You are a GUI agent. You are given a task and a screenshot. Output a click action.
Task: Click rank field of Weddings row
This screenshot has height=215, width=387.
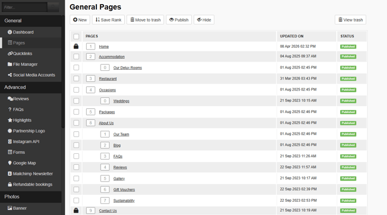[105, 101]
